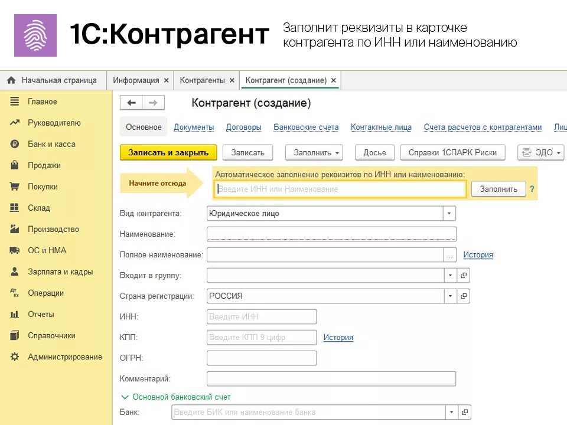Click the ellipsis button in Полное наименование

[449, 255]
